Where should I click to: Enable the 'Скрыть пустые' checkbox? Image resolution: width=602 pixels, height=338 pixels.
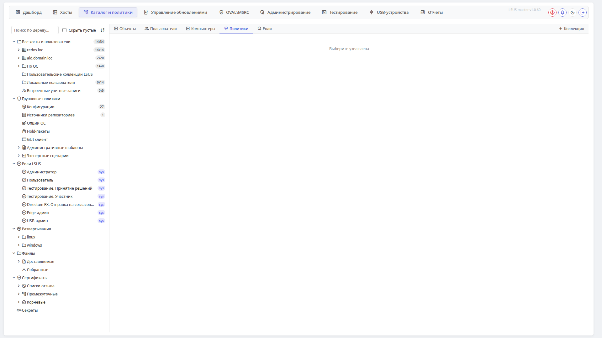[x=65, y=30]
